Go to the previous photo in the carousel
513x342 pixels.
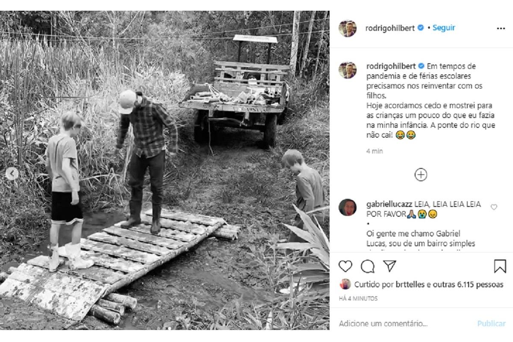coord(13,174)
